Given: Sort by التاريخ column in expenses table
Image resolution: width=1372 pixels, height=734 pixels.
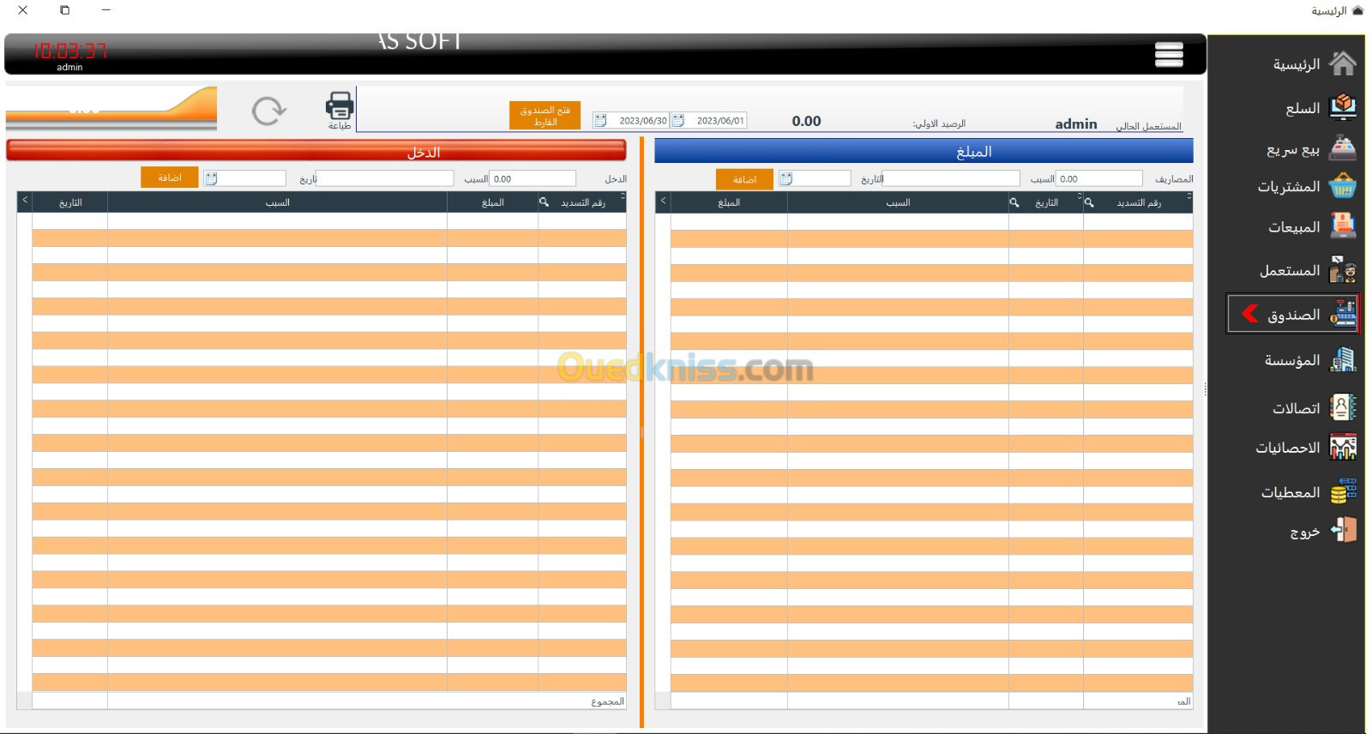Looking at the screenshot, I should 1046,202.
